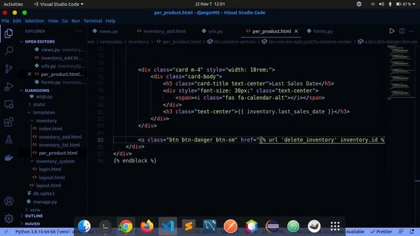Collapse the templates folder
420x236 pixels.
pyautogui.click(x=44, y=112)
